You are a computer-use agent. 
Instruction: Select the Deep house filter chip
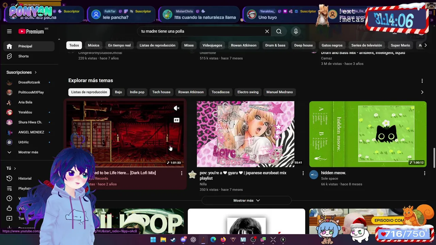pyautogui.click(x=303, y=45)
